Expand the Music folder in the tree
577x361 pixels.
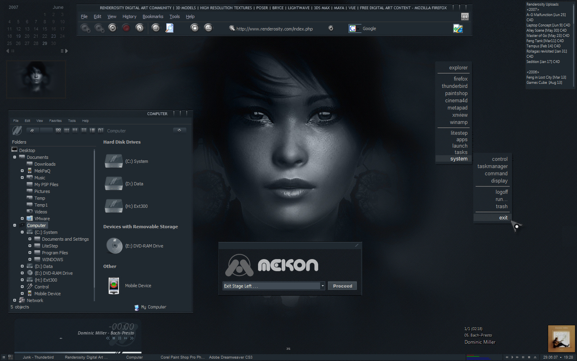coord(22,178)
